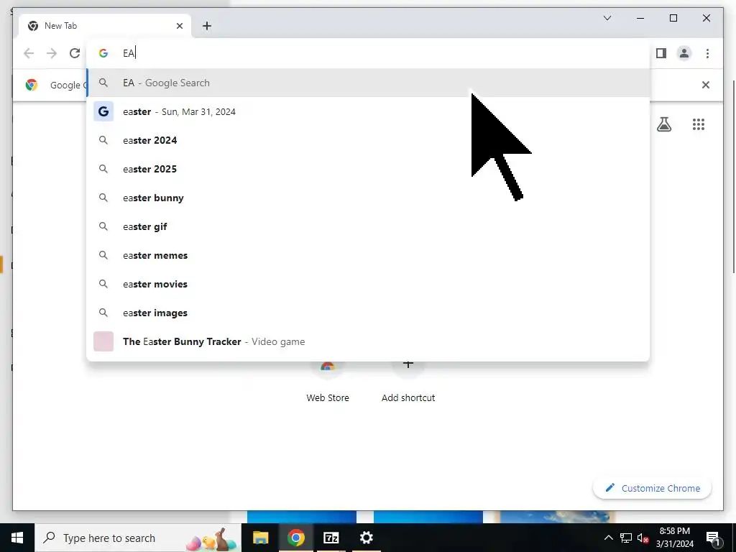The width and height of the screenshot is (736, 552).
Task: Open the tab search chevron
Action: pyautogui.click(x=607, y=18)
